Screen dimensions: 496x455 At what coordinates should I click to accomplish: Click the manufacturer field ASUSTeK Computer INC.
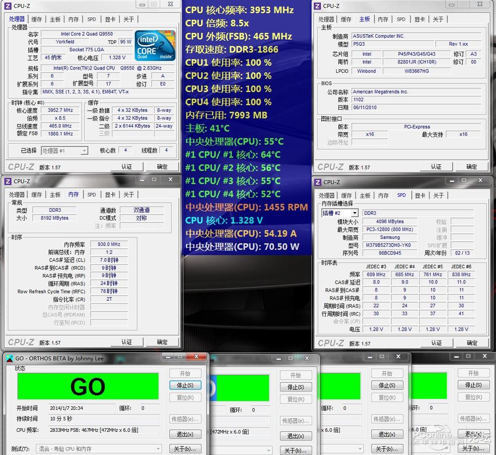pyautogui.click(x=416, y=36)
